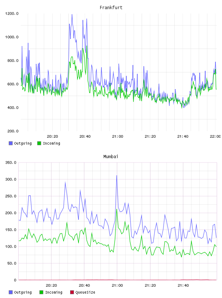222x298 pixels.
Task: Click the 0 y-axis label on Mumbai chart
Action: (x=15, y=280)
